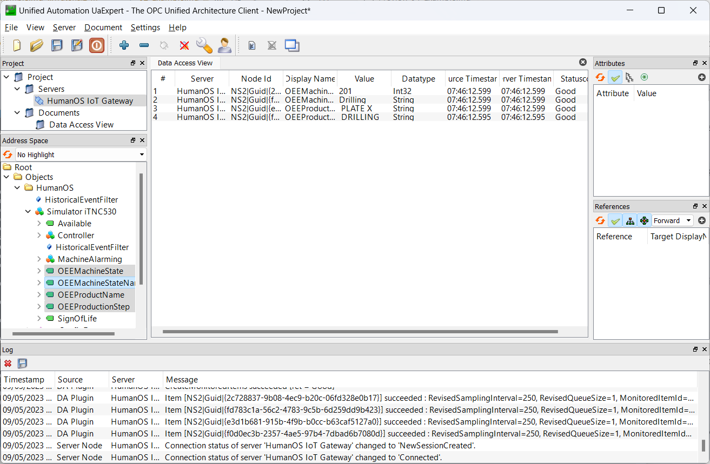Click the change user person icon

tap(224, 45)
